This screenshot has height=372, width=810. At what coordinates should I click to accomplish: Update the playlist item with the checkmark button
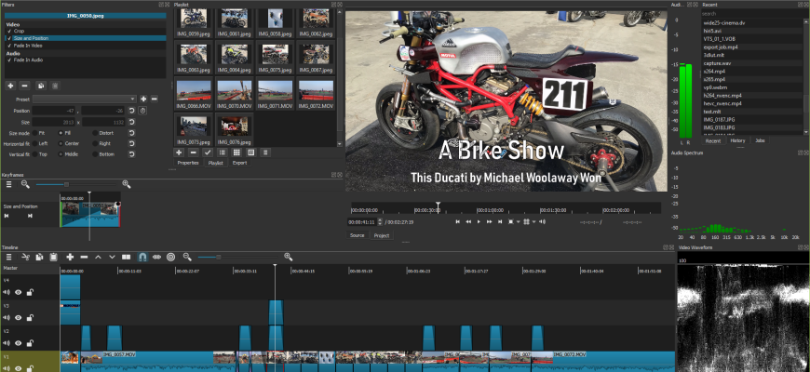click(x=208, y=153)
